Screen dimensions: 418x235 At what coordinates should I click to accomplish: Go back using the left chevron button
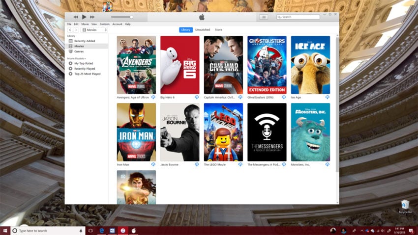click(70, 30)
